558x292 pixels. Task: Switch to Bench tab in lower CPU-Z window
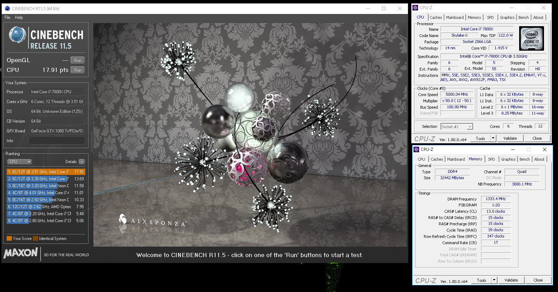click(525, 159)
